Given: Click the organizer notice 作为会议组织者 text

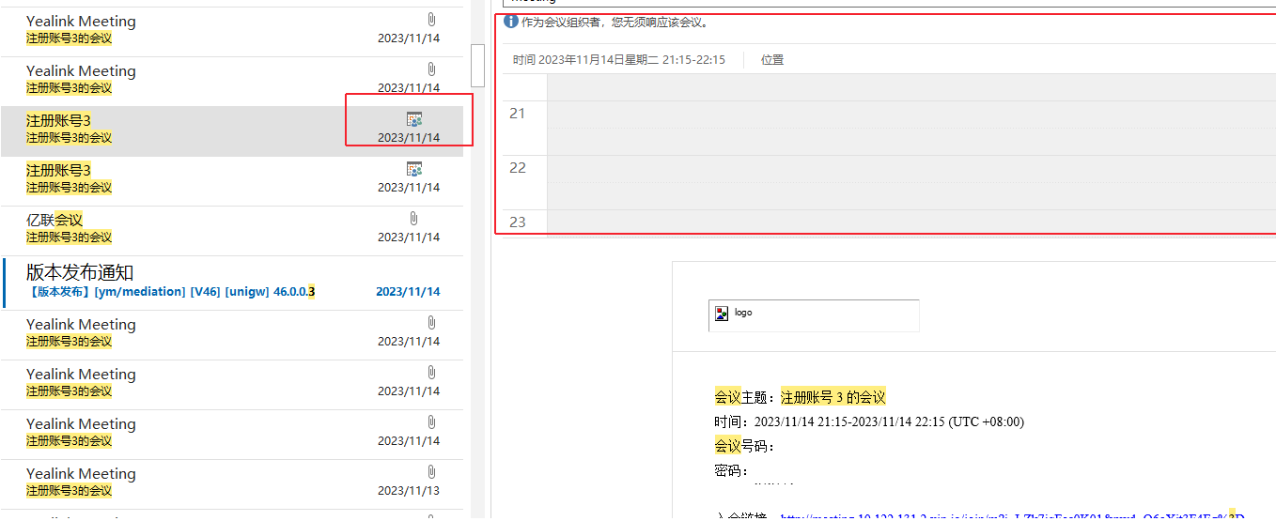Looking at the screenshot, I should [x=616, y=22].
